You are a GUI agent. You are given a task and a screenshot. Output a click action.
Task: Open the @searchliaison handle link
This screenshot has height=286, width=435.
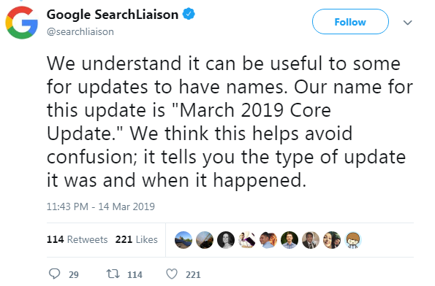click(80, 31)
